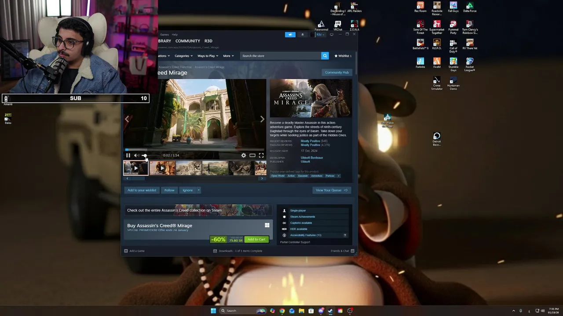The image size is (563, 316).
Task: Open the Help menu
Action: pos(175,35)
